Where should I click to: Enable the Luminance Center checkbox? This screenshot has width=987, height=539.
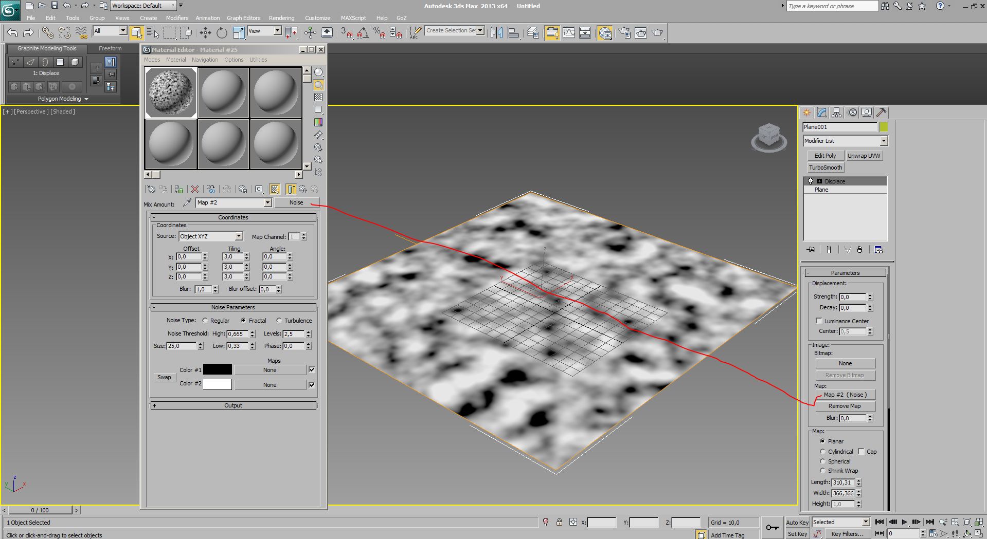[819, 321]
